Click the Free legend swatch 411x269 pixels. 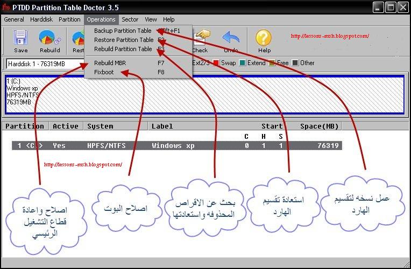click(272, 63)
